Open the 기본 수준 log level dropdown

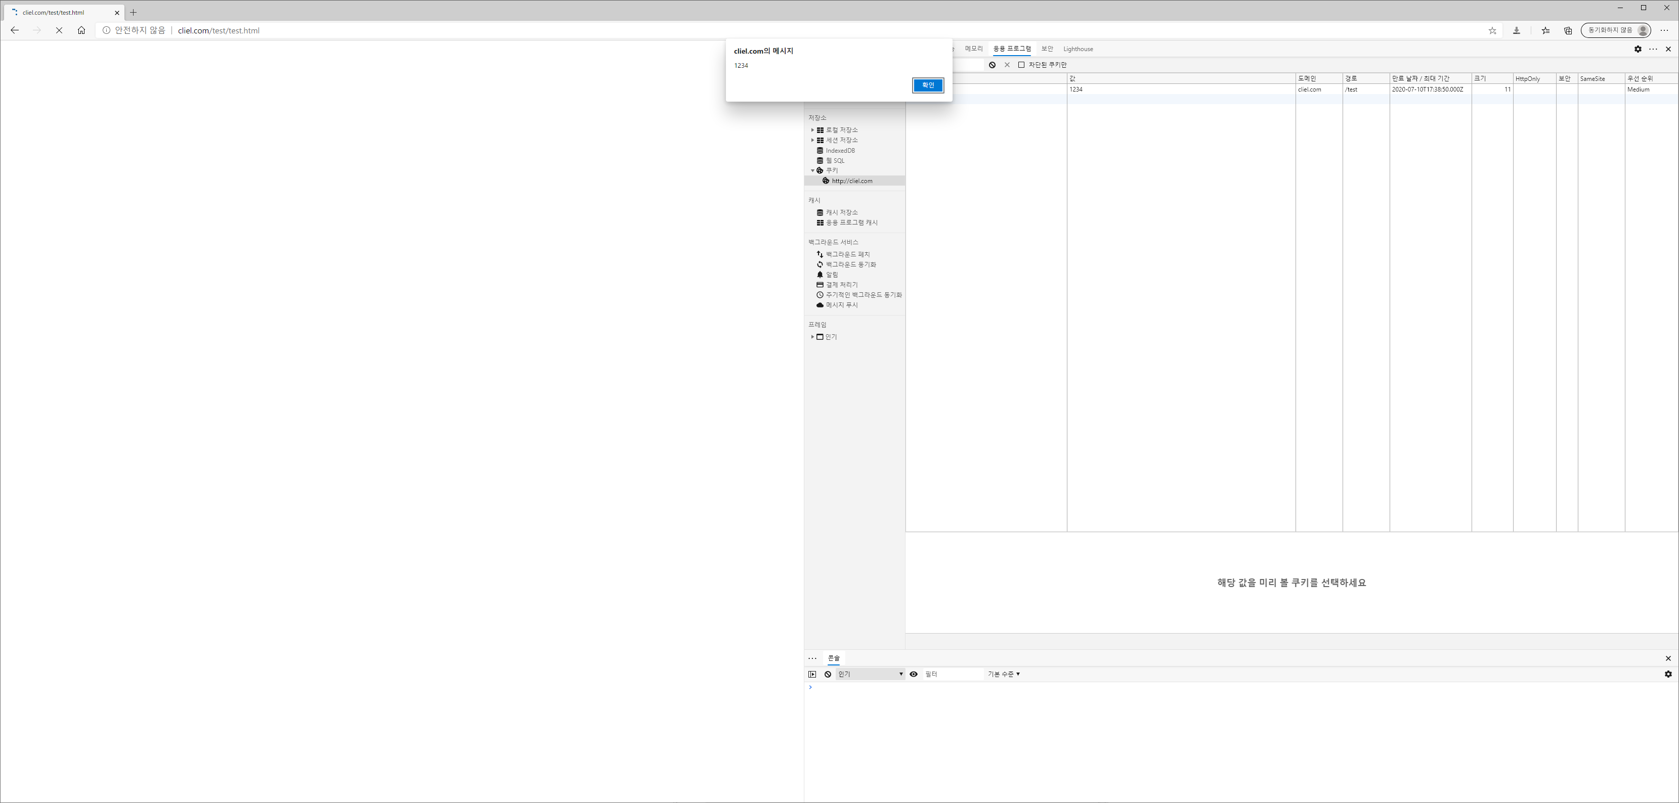tap(1003, 674)
